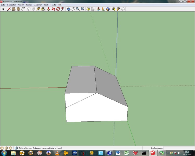This screenshot has width=195, height=156.
Task: Click the Photo Textures icon
Action: tap(103, 9)
